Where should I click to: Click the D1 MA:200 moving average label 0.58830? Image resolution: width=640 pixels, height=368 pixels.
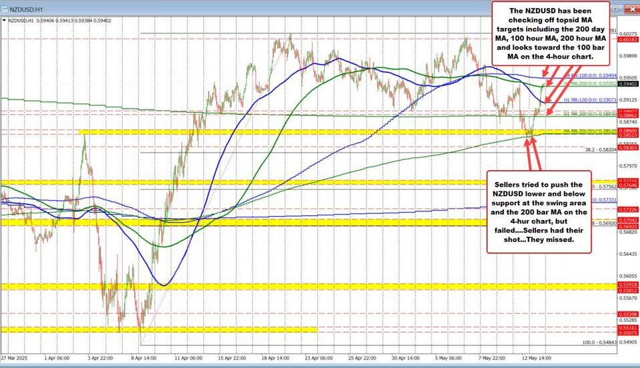(x=590, y=114)
